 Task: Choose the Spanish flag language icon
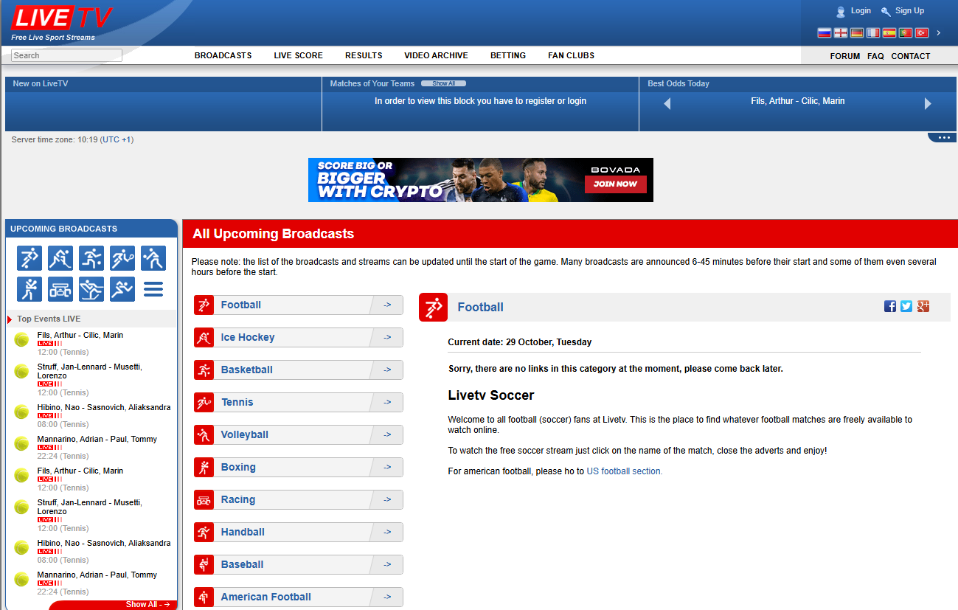(889, 33)
